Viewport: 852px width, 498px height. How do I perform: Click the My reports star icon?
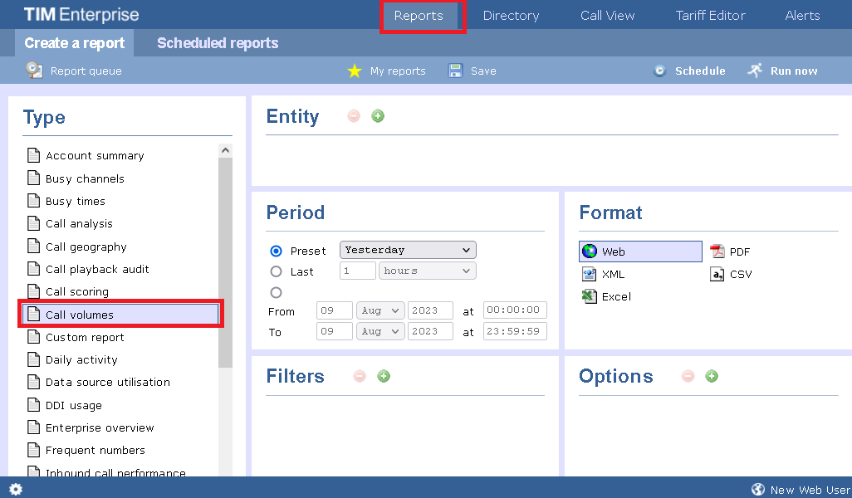tap(355, 71)
